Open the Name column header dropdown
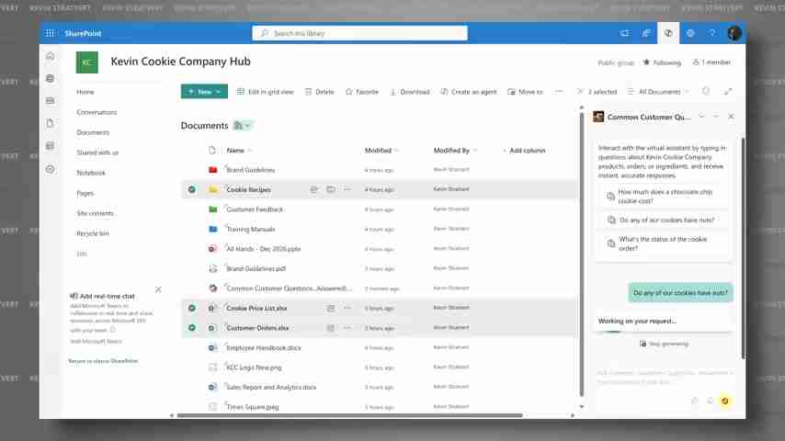 click(x=239, y=151)
